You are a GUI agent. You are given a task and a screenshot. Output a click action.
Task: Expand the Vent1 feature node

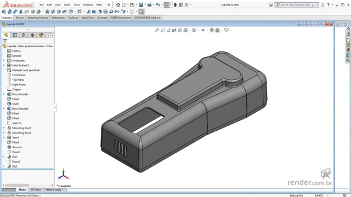[4, 137]
